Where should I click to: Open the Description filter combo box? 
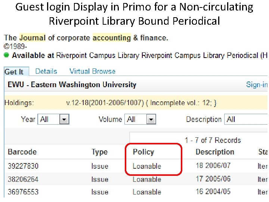246,119
